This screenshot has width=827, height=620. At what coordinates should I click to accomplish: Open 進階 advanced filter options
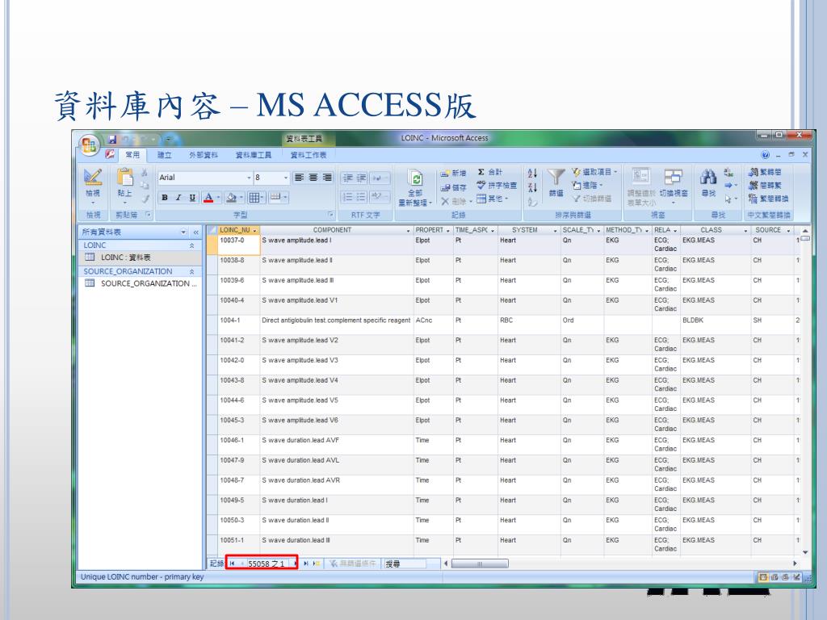click(x=587, y=185)
